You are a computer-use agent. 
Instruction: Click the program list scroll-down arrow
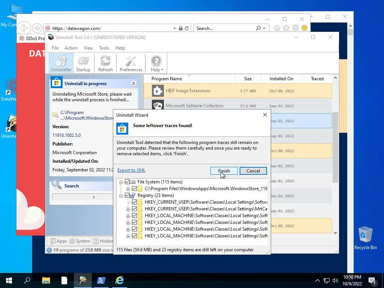pos(335,232)
